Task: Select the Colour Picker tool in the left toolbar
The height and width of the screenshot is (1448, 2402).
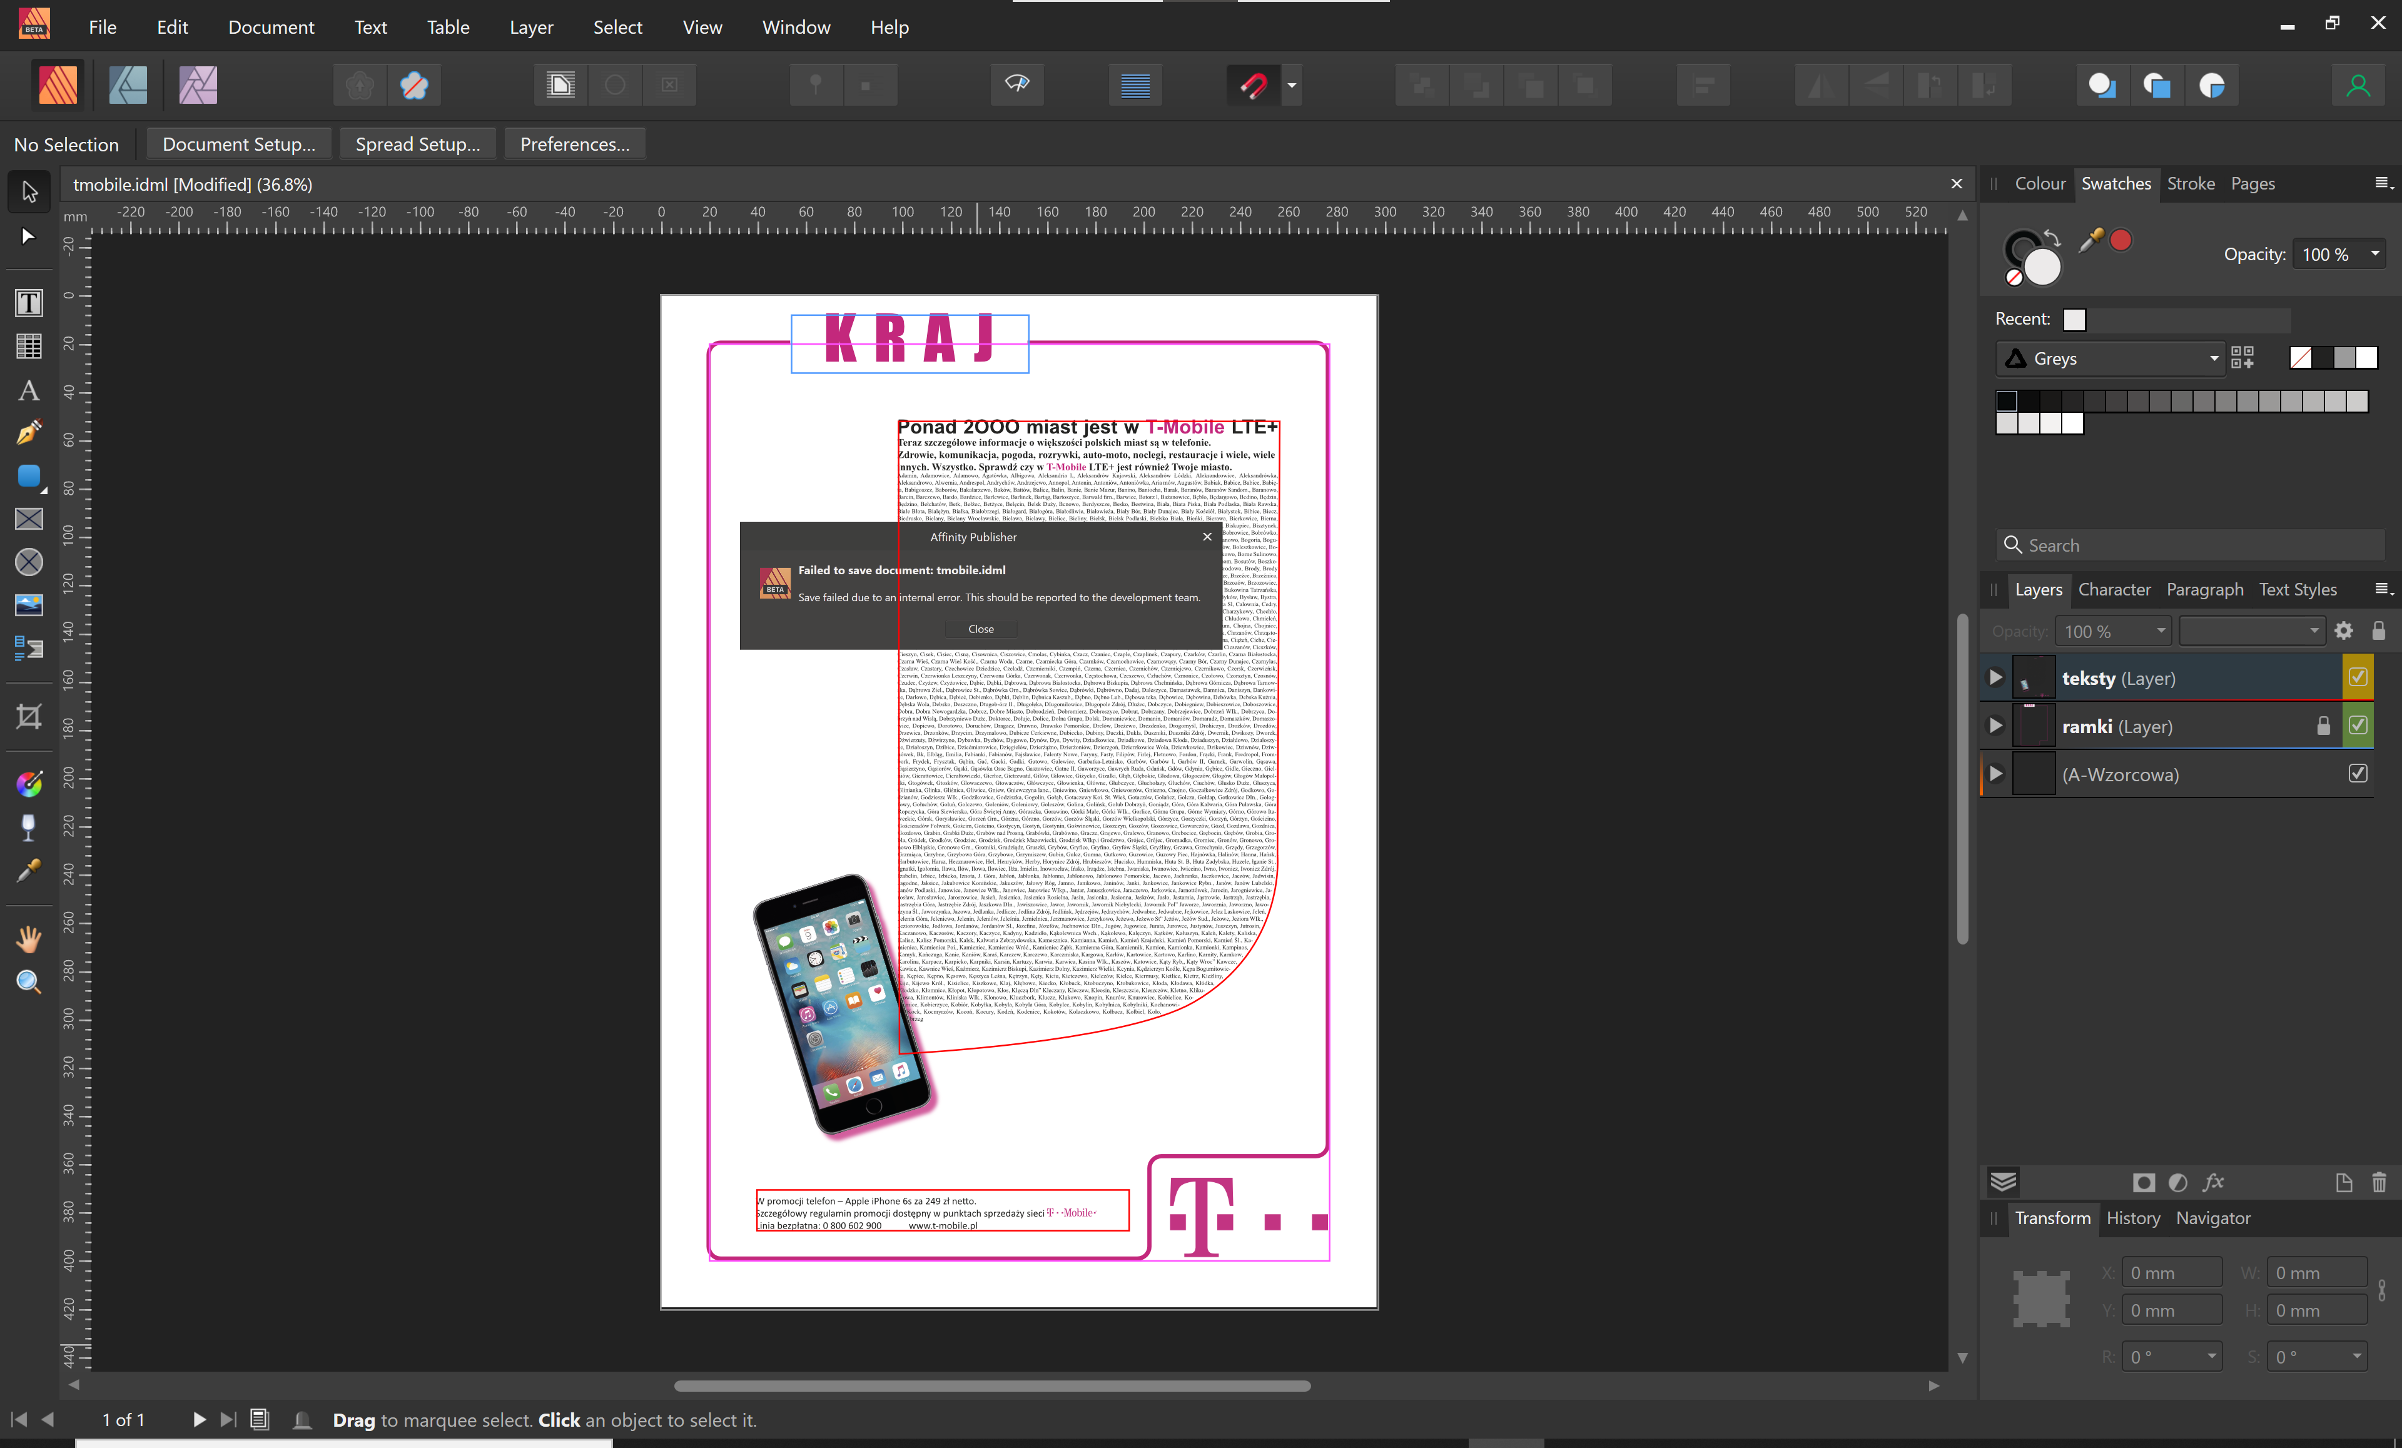Action: 29,871
